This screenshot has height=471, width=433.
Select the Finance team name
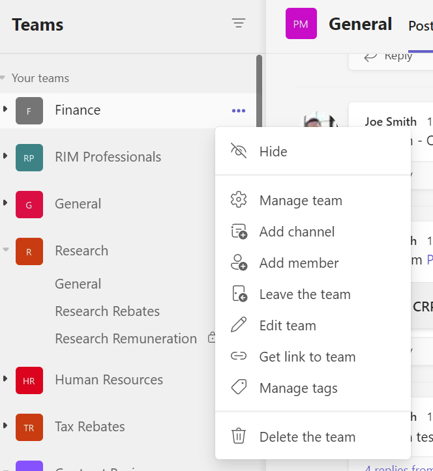point(78,110)
